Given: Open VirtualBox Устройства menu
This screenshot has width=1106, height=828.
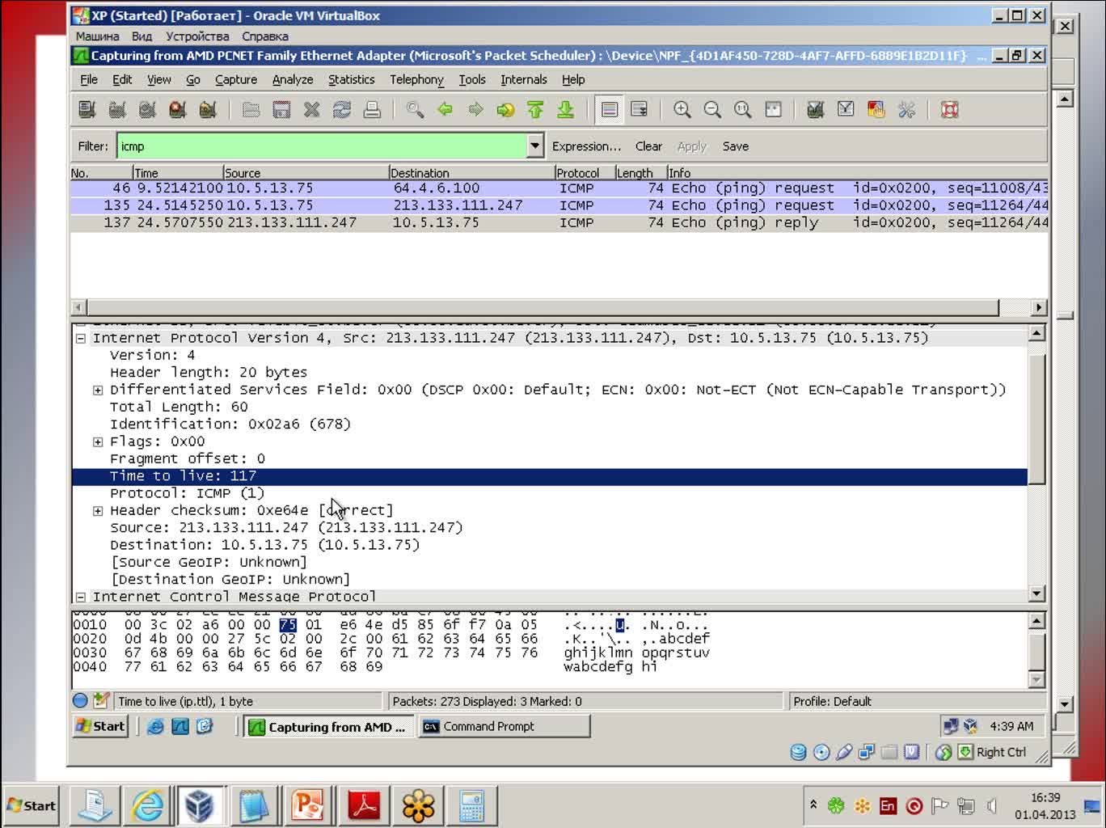Looking at the screenshot, I should pos(197,36).
